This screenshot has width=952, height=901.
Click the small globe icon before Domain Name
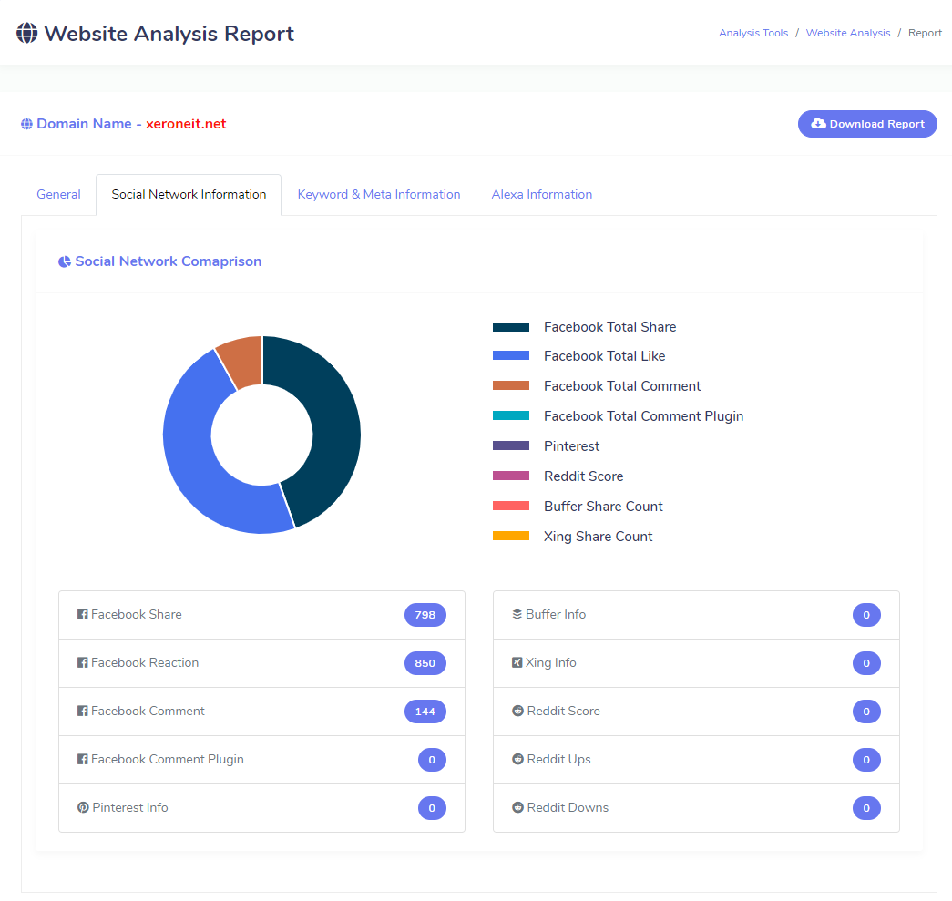click(x=27, y=125)
